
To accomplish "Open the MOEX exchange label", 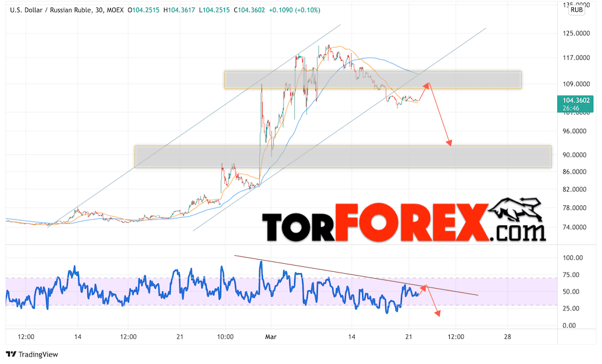I will coord(115,11).
